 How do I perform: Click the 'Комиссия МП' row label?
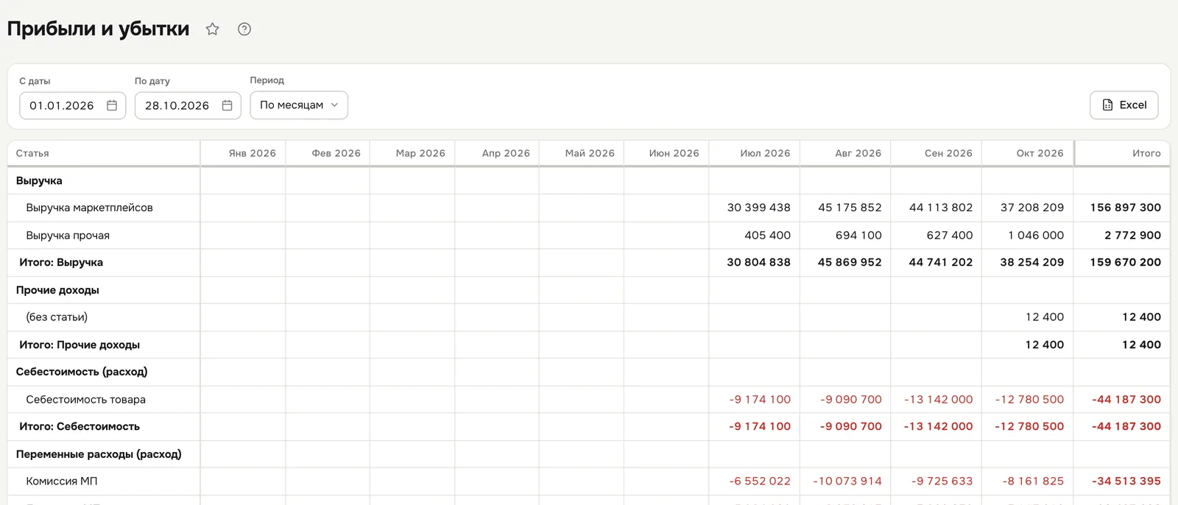click(62, 481)
